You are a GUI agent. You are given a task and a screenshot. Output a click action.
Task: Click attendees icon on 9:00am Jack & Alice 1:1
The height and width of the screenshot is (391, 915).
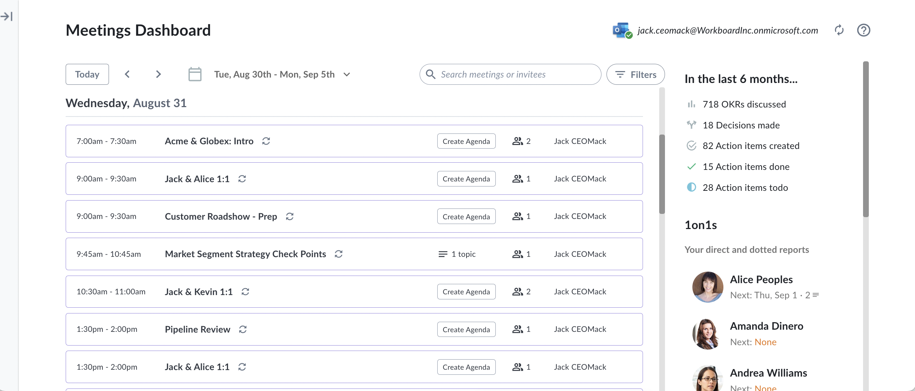tap(517, 179)
